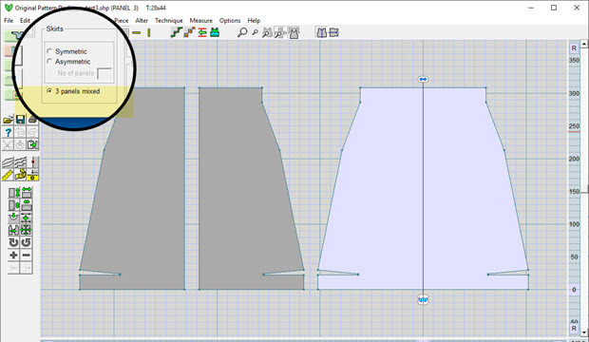Open the Piece menu
This screenshot has height=342, width=589.
[x=121, y=20]
